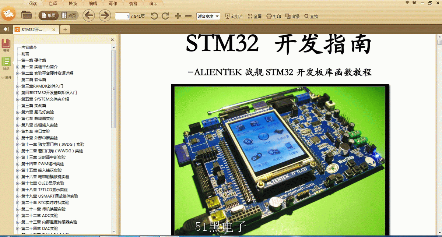Close the outline sidebar panel
442x237 pixels.
point(112,40)
